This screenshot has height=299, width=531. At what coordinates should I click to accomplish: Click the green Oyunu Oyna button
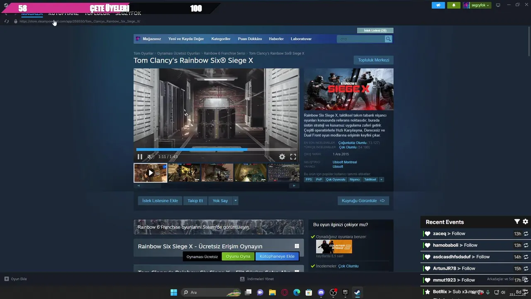(x=238, y=257)
